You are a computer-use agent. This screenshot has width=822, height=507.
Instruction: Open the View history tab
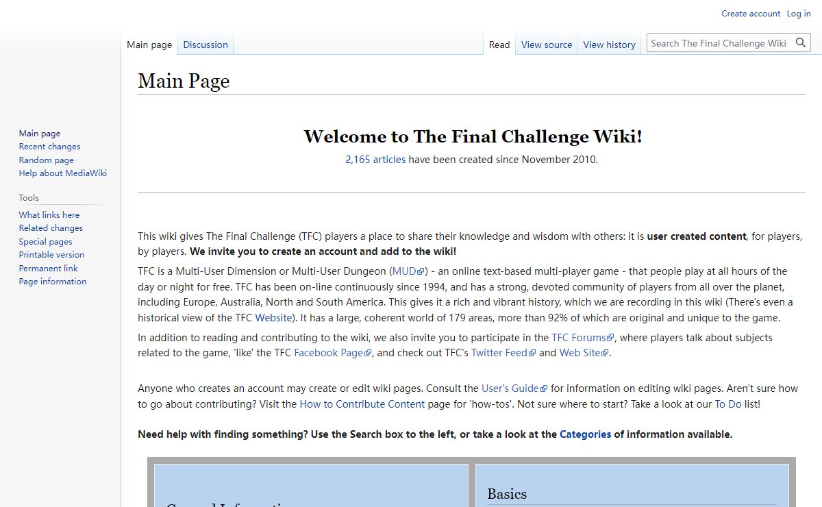pyautogui.click(x=610, y=45)
